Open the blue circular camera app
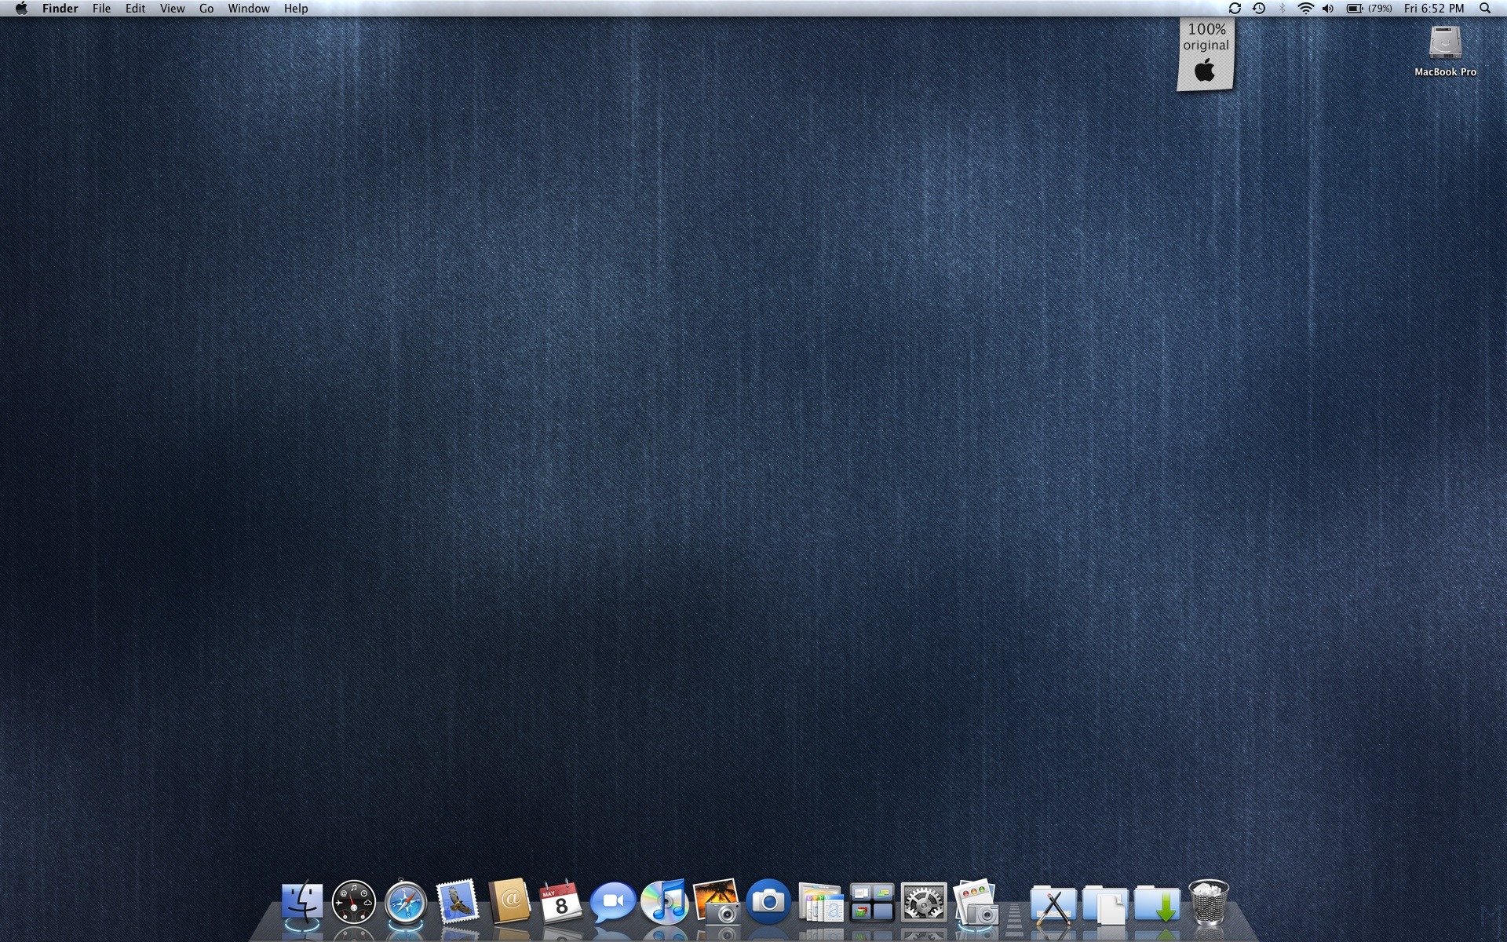Screen dimensions: 1507x942 (768, 901)
